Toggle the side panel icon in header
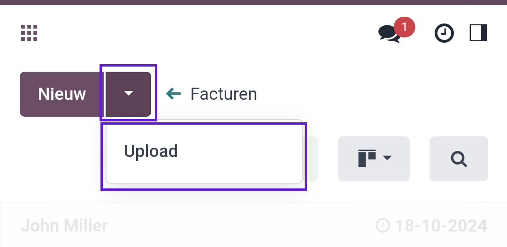 point(478,33)
